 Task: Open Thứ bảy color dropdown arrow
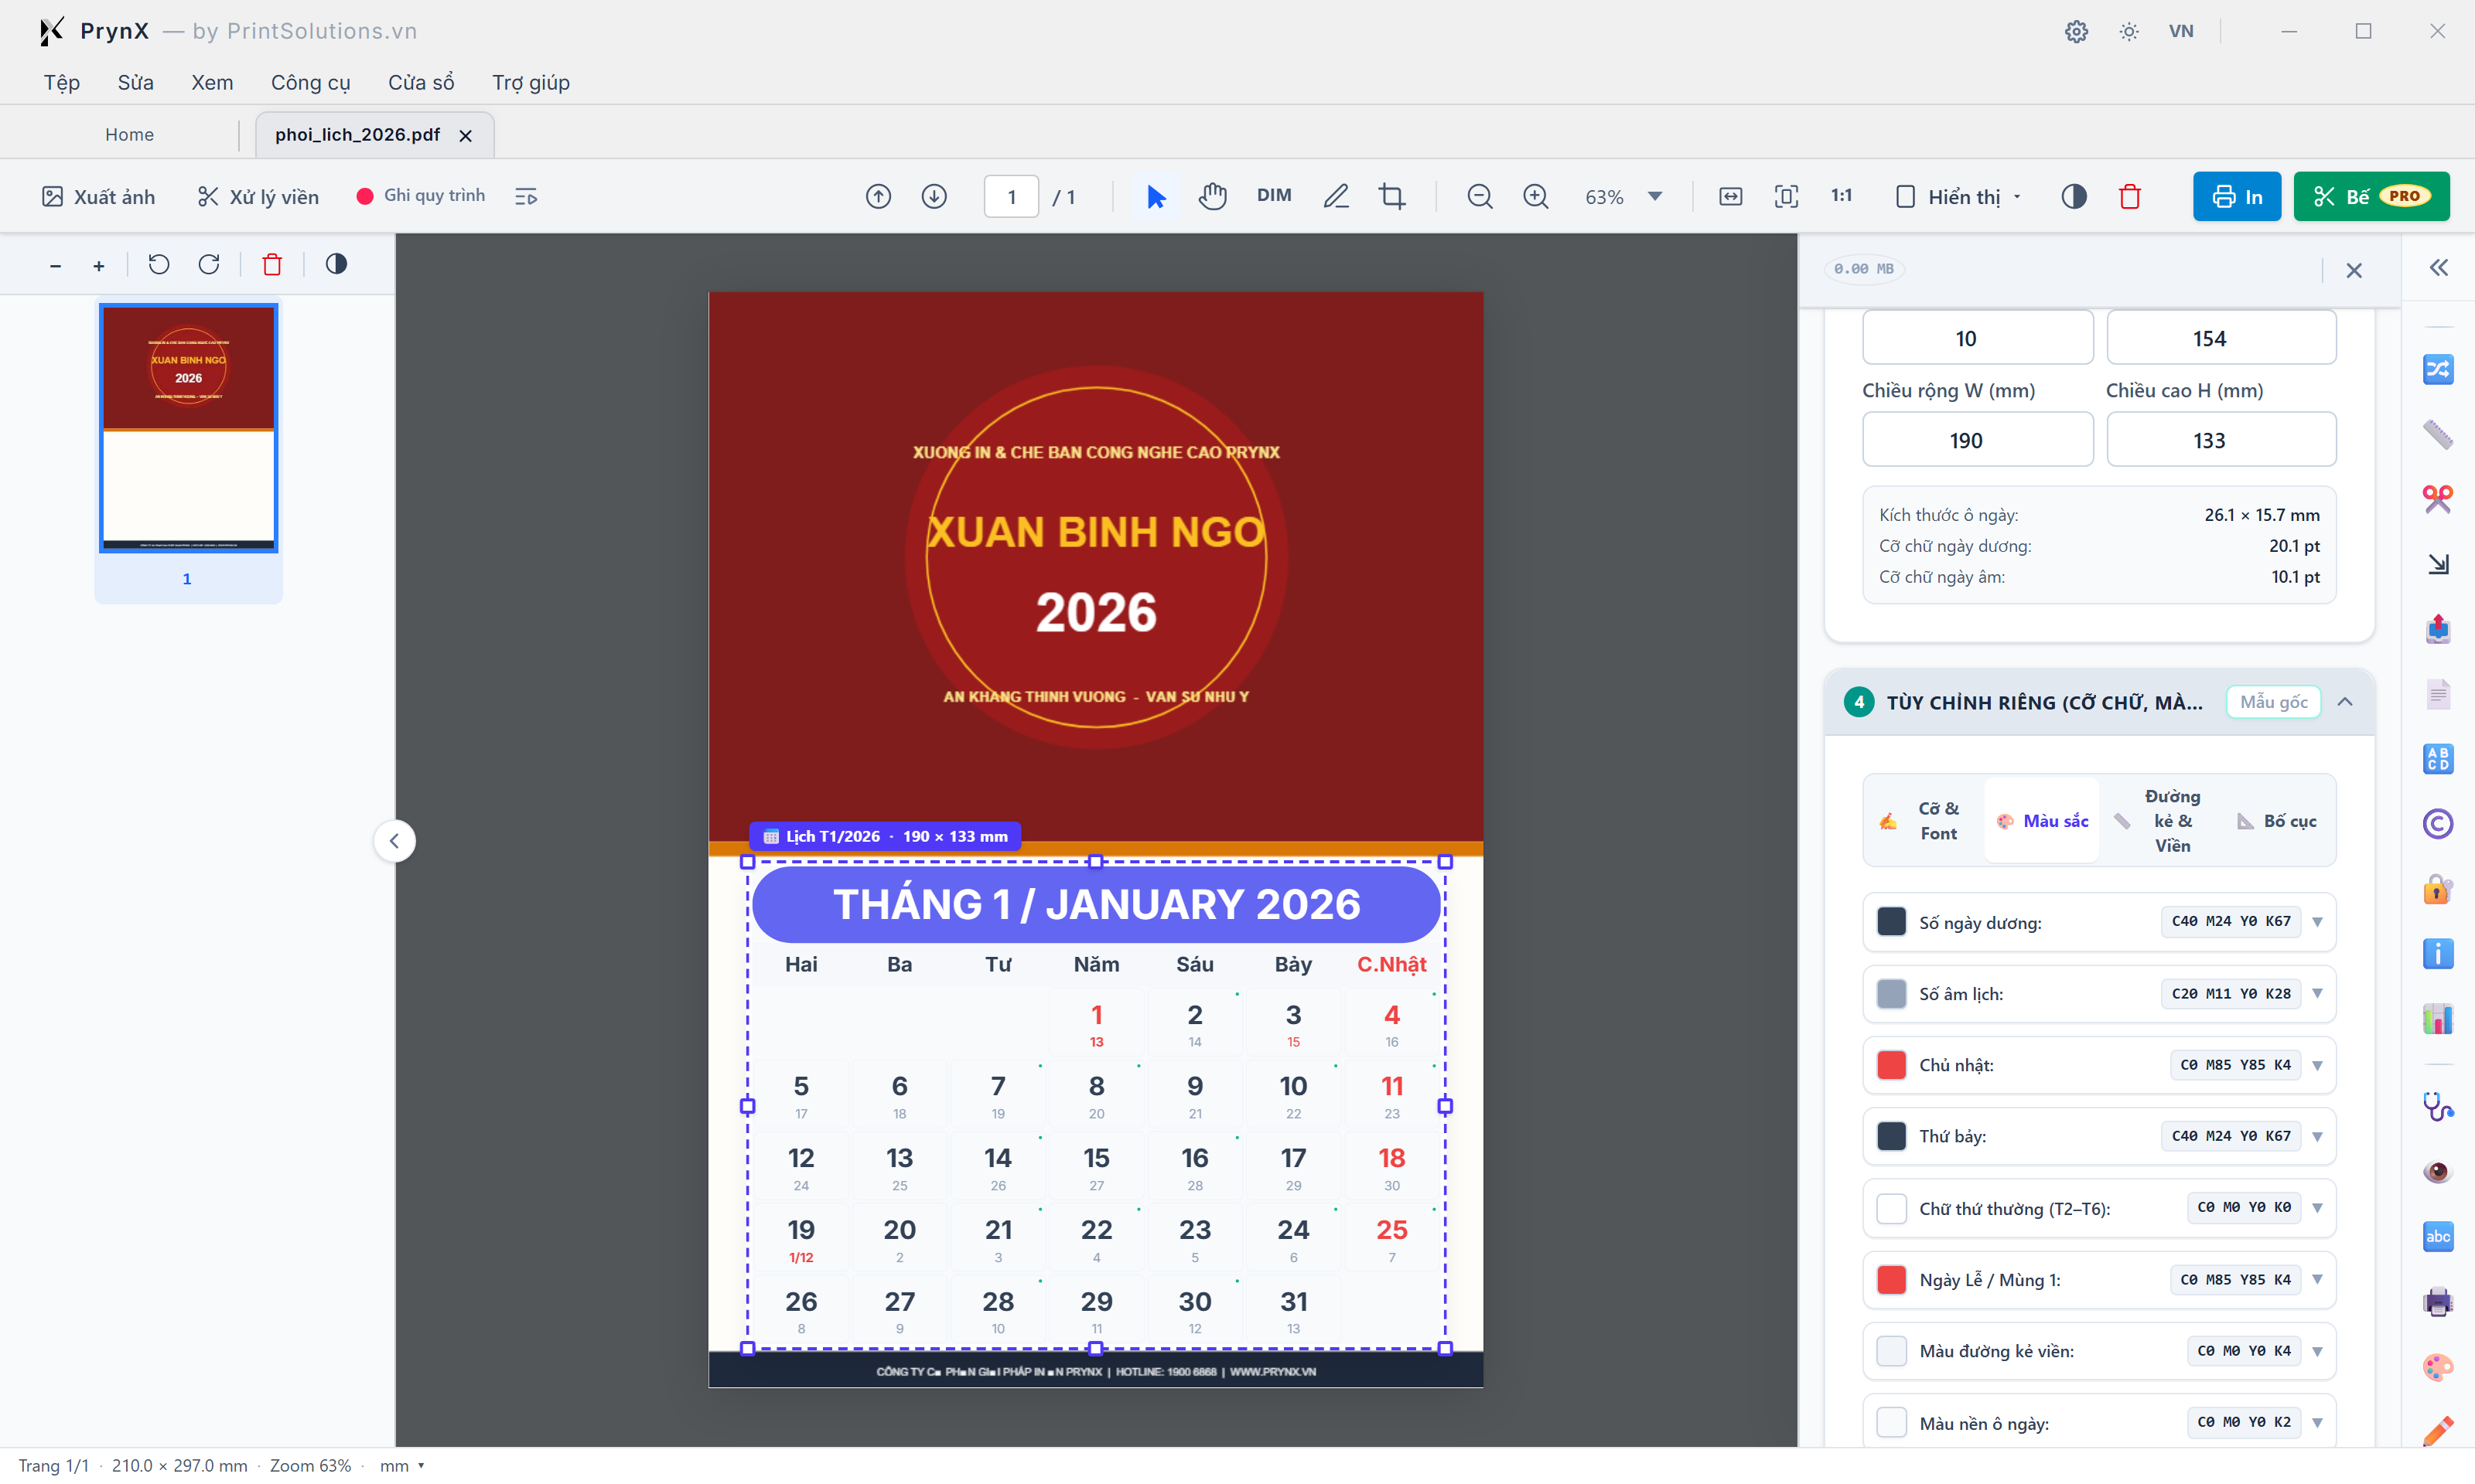pyautogui.click(x=2317, y=1136)
